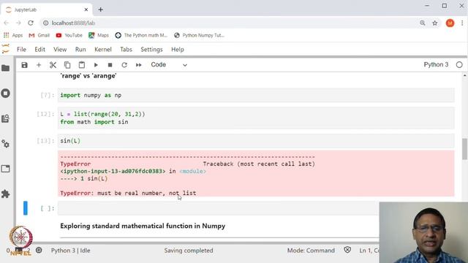Click the empty code cell below the error
The height and width of the screenshot is (263, 468).
218,208
